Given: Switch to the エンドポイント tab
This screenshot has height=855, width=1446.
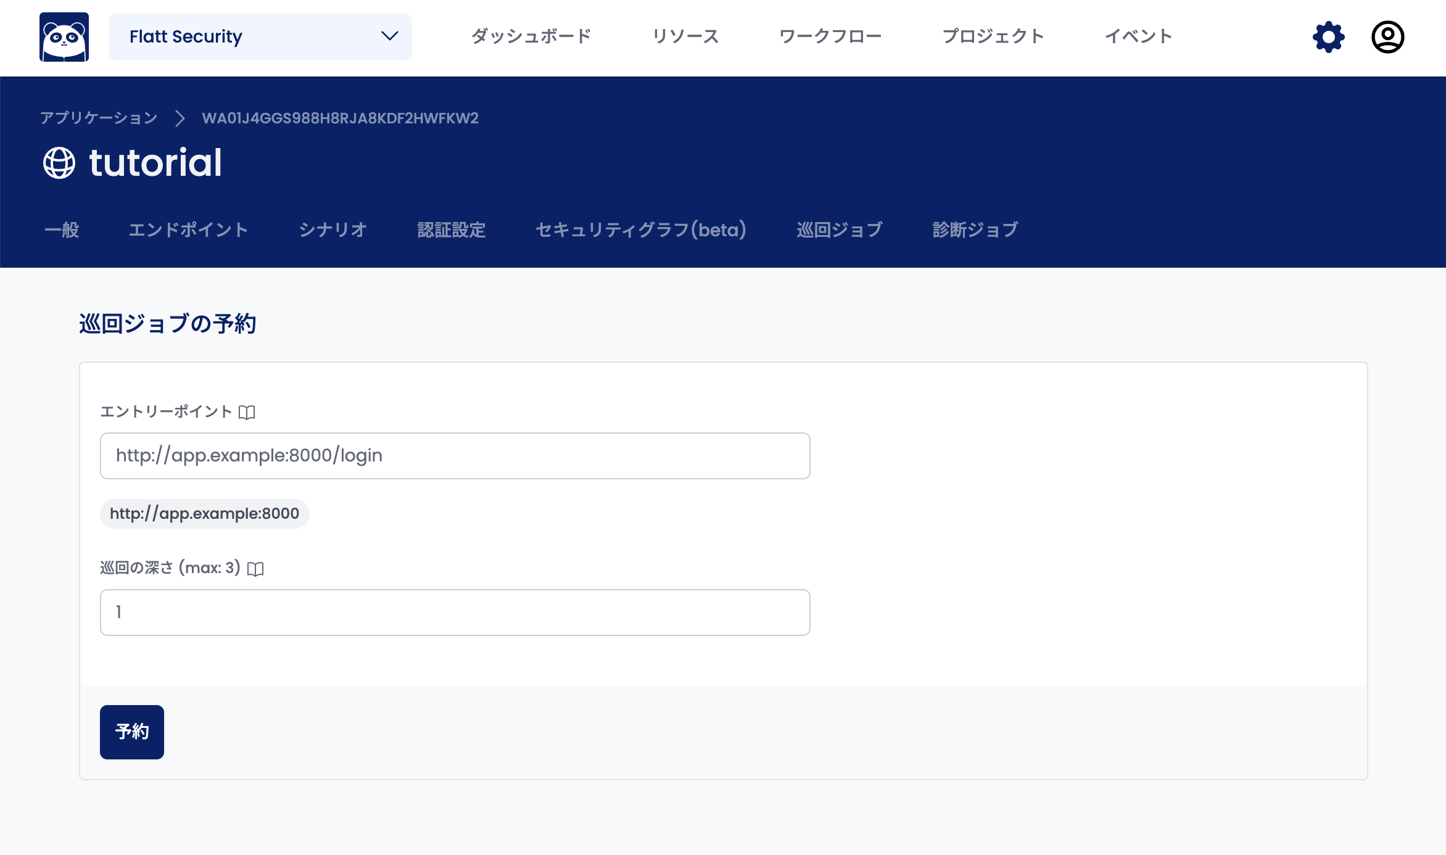Looking at the screenshot, I should [188, 230].
